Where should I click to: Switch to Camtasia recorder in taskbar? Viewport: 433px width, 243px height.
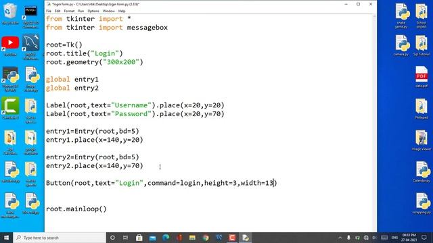(232, 238)
